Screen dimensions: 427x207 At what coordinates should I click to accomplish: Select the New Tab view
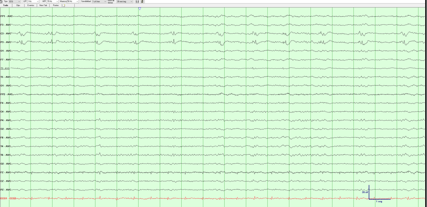tap(43, 5)
